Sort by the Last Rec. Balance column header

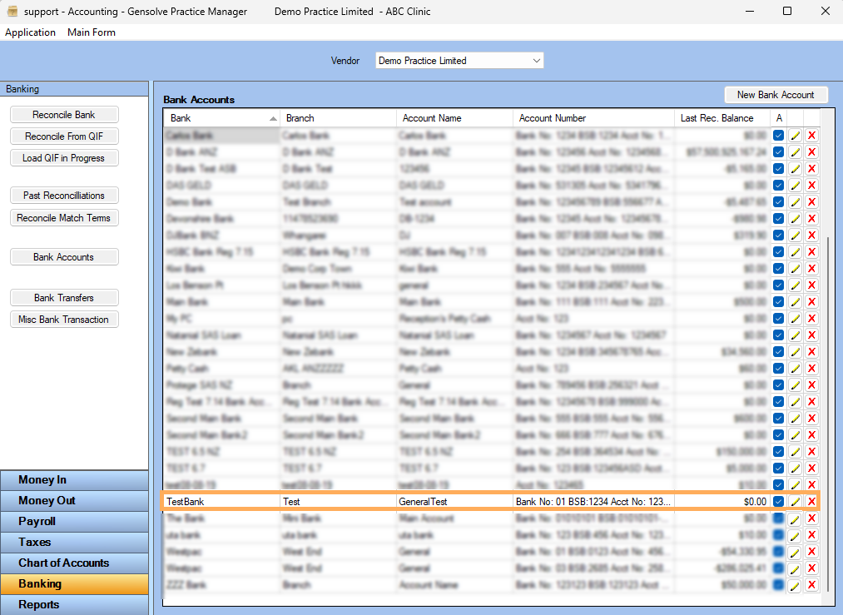(722, 118)
